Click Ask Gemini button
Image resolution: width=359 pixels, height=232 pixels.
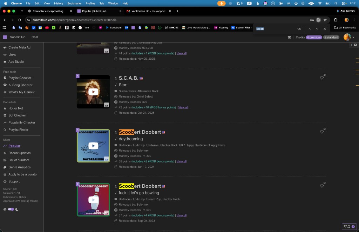point(346,11)
